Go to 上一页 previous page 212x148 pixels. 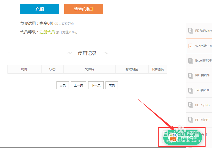coord(78,85)
